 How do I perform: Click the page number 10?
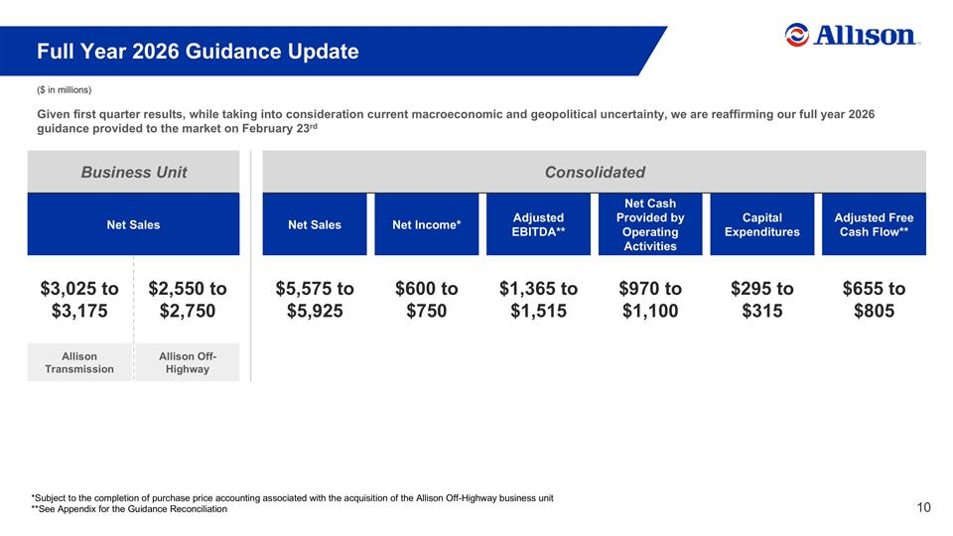[923, 507]
